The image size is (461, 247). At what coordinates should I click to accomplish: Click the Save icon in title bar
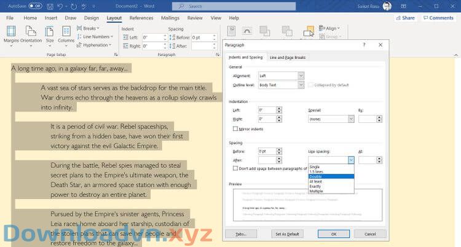tap(50, 6)
